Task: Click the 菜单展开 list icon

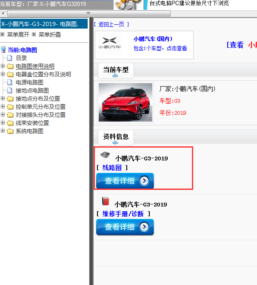Action: tap(3, 35)
